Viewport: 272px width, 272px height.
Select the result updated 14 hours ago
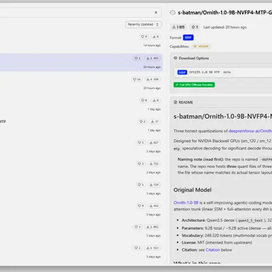(x=81, y=41)
